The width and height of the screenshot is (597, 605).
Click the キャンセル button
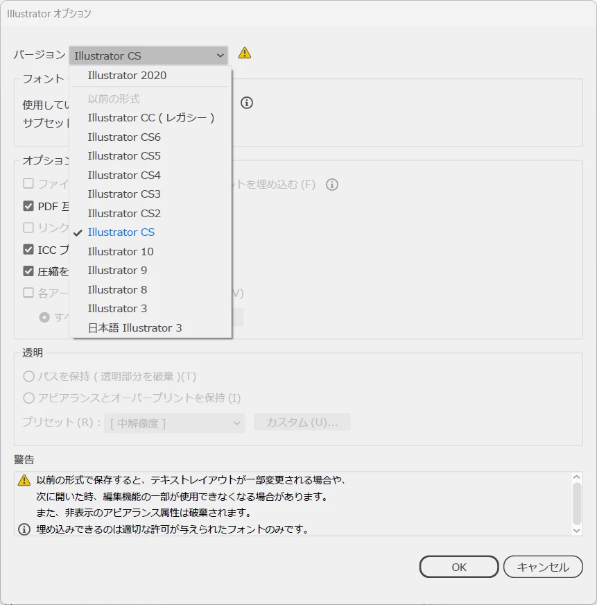[543, 567]
